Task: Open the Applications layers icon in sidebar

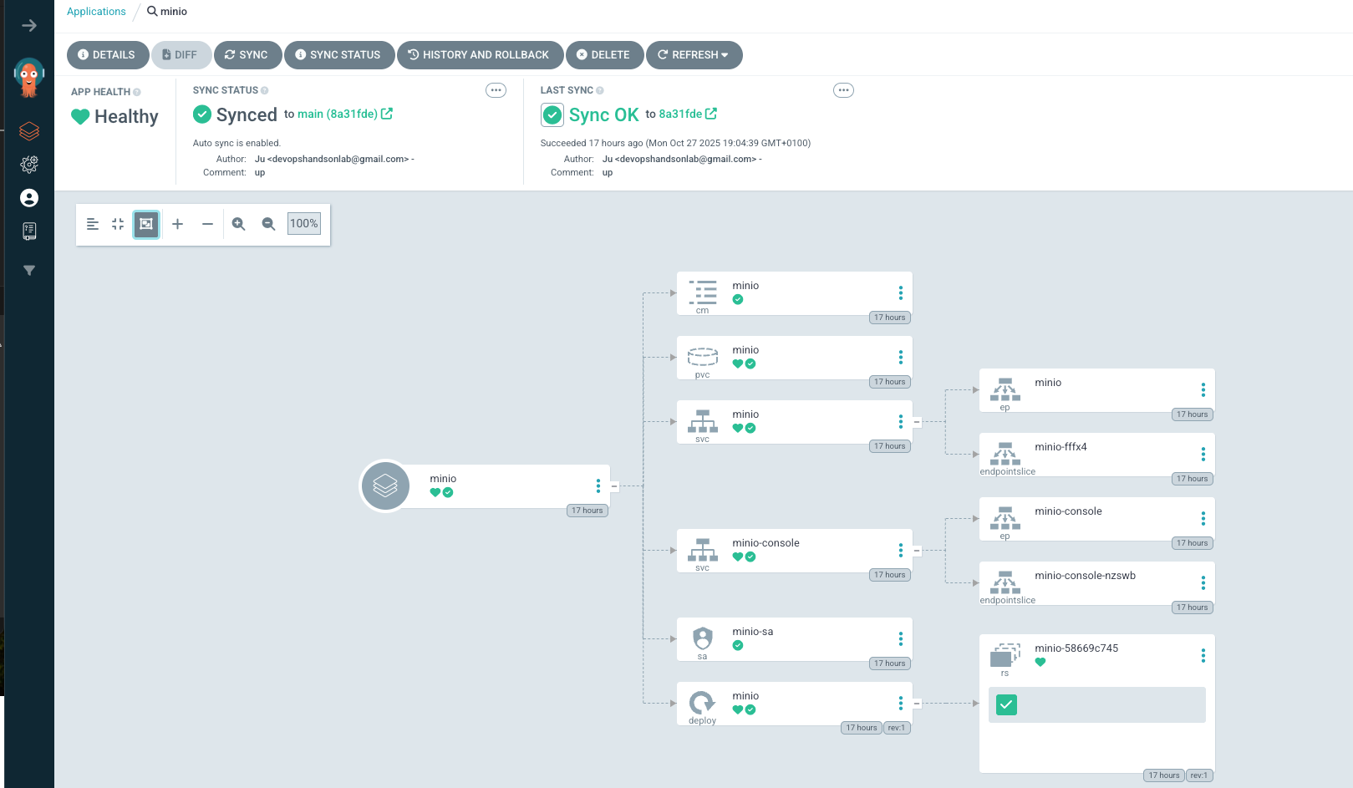Action: [x=29, y=131]
